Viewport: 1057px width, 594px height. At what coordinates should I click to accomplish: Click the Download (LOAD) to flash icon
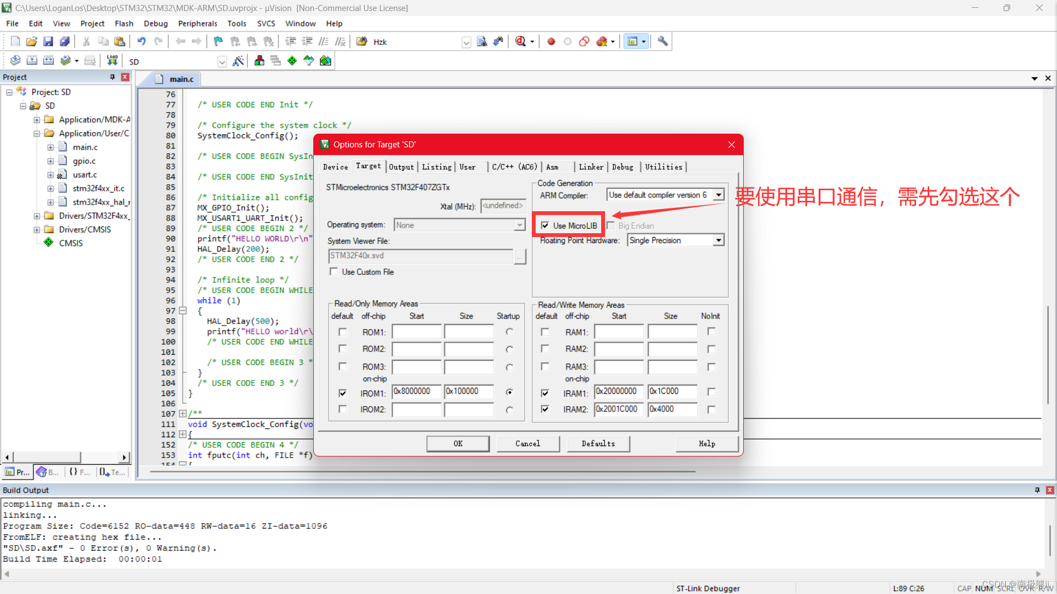(112, 61)
